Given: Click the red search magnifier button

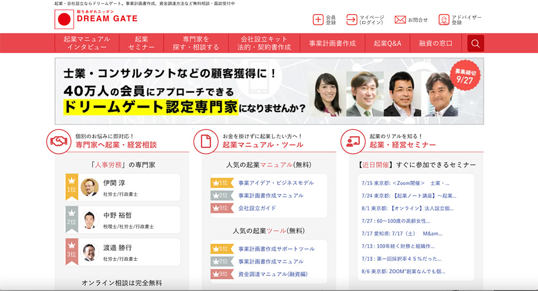Looking at the screenshot, I should coord(476,43).
